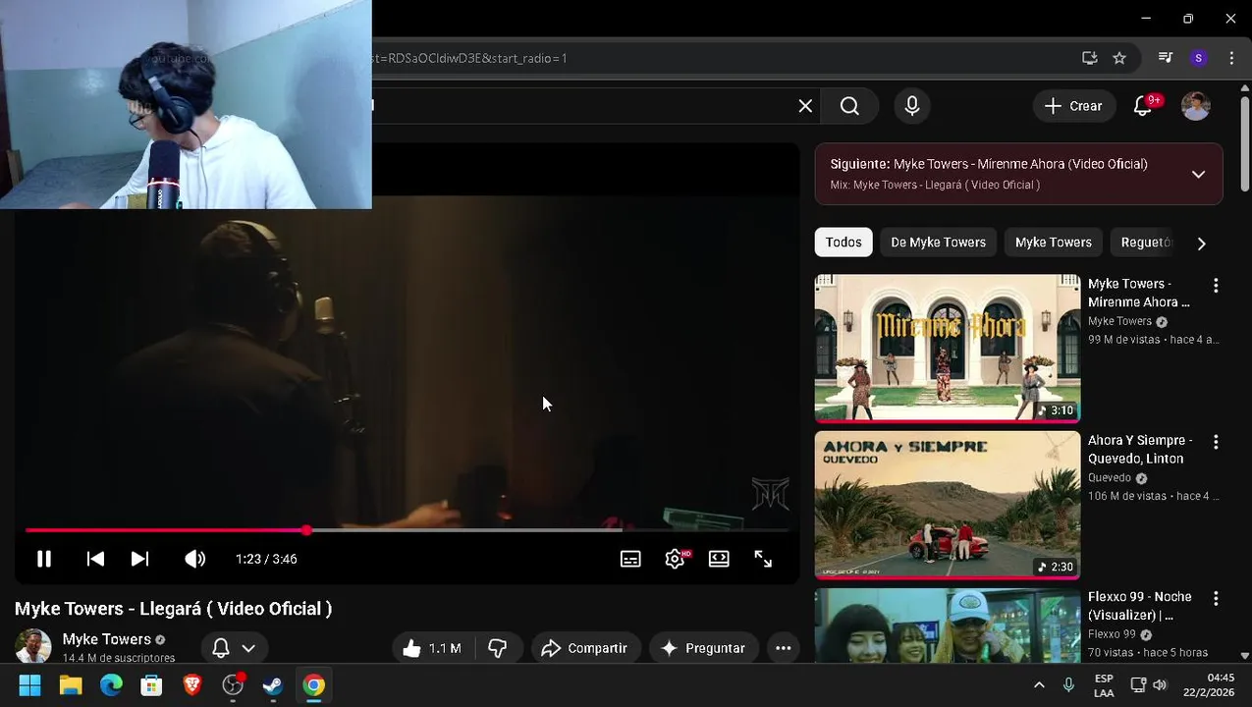Click the system tray microphone icon
The height and width of the screenshot is (707, 1252).
[x=1068, y=685]
